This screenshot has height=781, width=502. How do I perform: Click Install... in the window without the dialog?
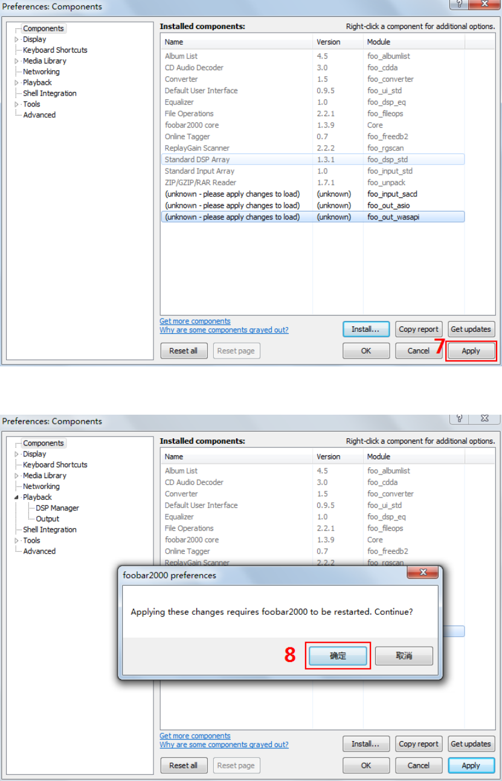[x=365, y=329]
